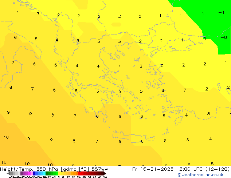This screenshot has width=231, height=178.
Task: Click the 'Height/Temp. 850 hPa' map title
Action: coord(29,169)
